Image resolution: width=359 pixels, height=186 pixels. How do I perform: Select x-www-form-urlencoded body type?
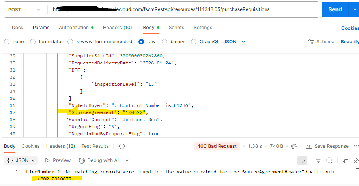70,42
